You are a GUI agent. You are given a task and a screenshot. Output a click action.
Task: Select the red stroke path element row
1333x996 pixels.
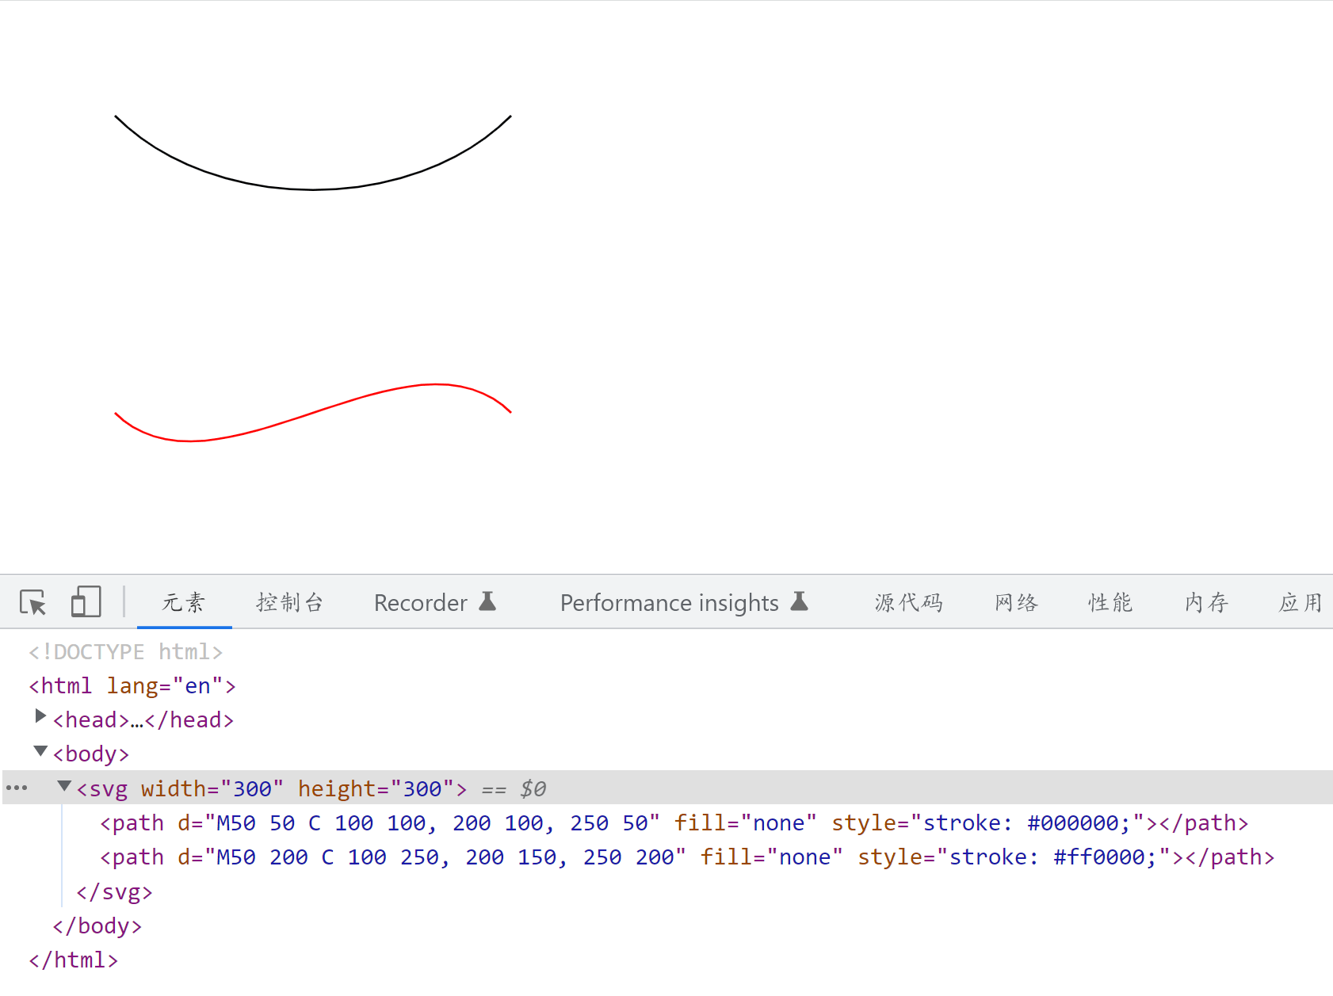point(687,857)
